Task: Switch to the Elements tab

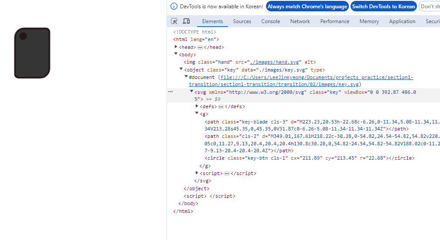Action: 212,21
